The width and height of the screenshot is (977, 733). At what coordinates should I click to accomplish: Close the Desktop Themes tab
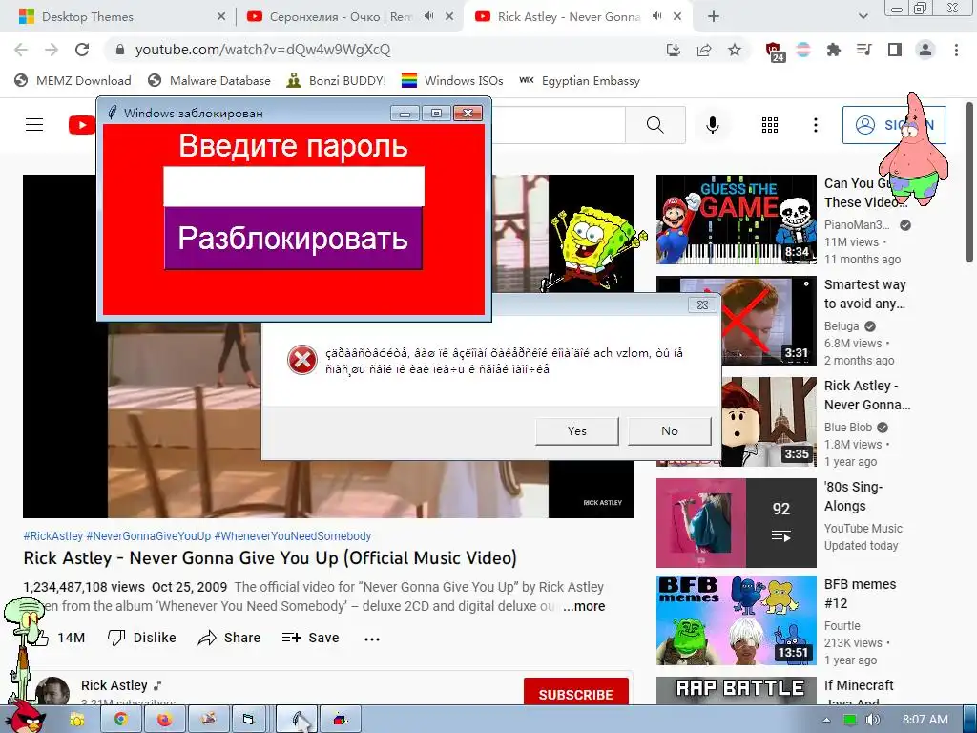[221, 17]
